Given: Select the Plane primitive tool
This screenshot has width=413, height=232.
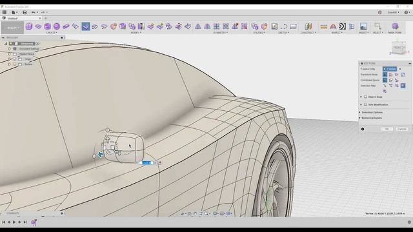Looking at the screenshot, I should (38, 26).
